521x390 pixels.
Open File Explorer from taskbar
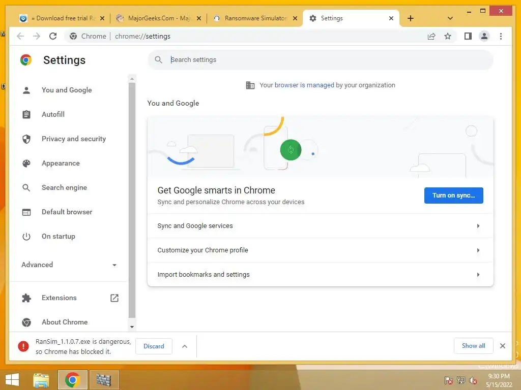pos(41,380)
